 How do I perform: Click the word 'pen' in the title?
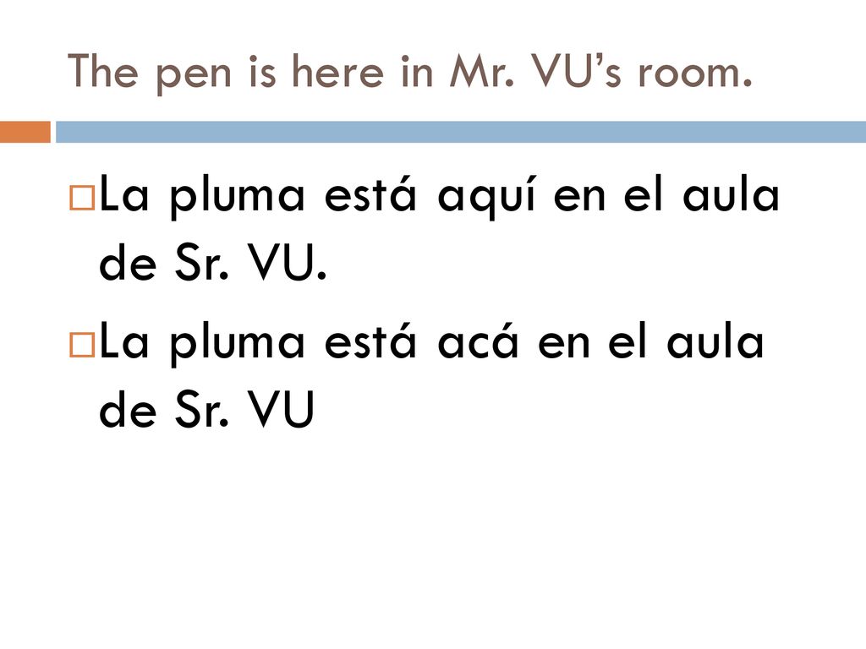click(194, 77)
